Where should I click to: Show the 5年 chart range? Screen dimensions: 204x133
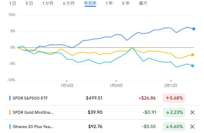click(126, 3)
